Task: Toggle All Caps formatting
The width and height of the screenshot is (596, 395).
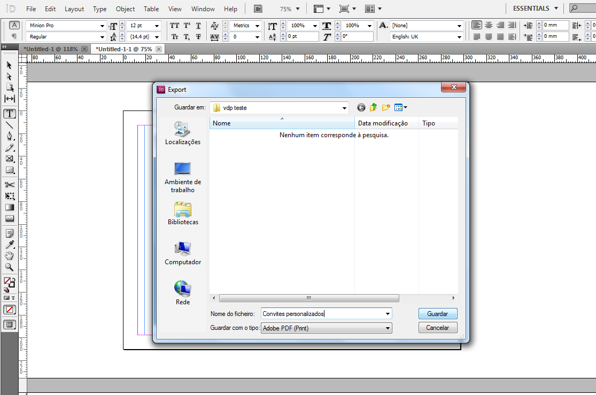Action: pyautogui.click(x=174, y=25)
